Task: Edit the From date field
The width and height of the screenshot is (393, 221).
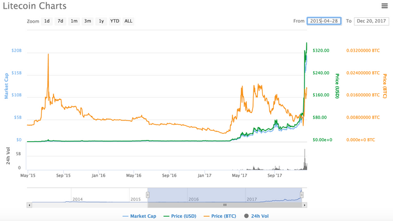Action: point(324,21)
